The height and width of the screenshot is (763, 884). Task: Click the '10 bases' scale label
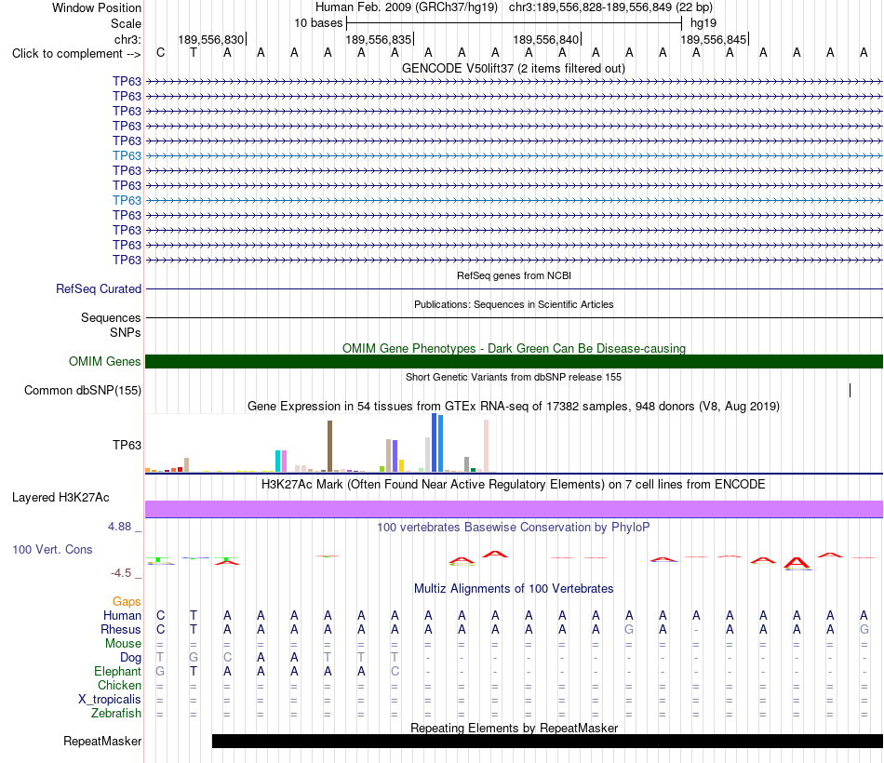pyautogui.click(x=318, y=23)
